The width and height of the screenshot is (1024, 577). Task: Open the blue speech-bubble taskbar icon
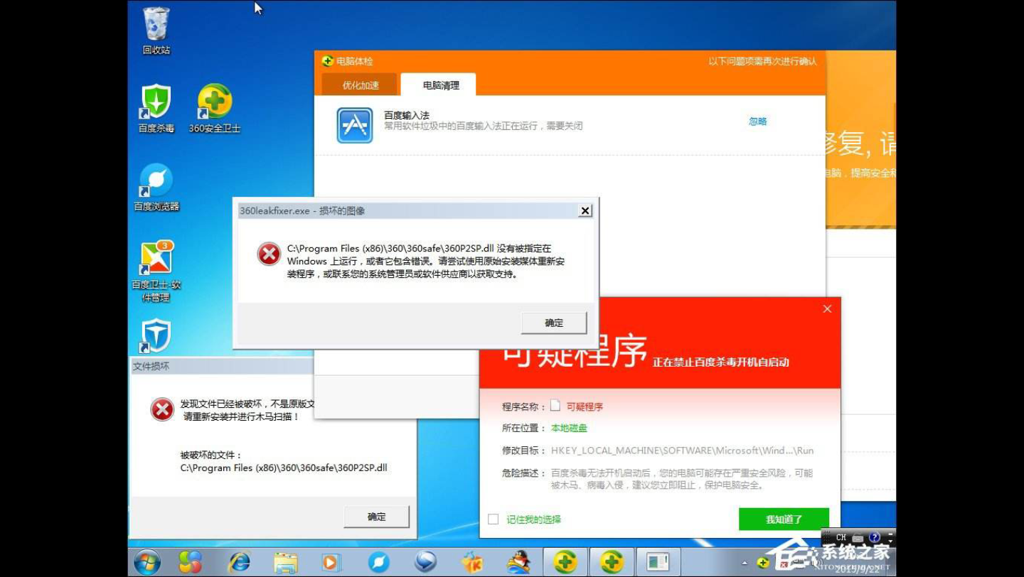tap(426, 561)
